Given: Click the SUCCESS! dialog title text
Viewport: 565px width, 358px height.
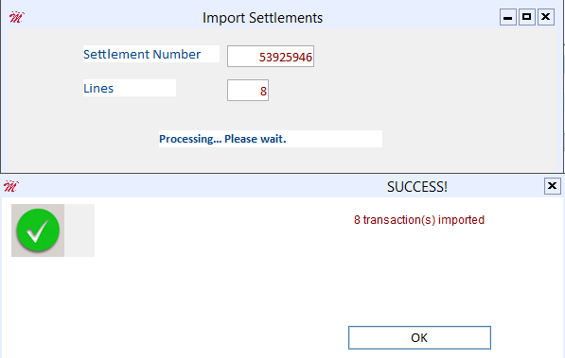Looking at the screenshot, I should (x=417, y=187).
